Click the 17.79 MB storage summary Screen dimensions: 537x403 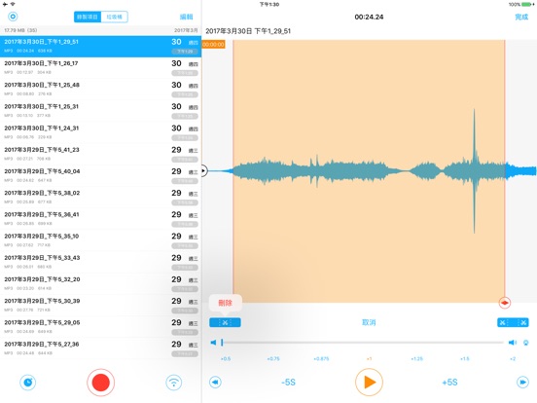point(20,30)
